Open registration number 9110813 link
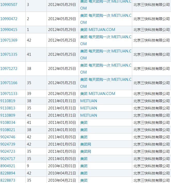The image size is (171, 183). [8, 108]
